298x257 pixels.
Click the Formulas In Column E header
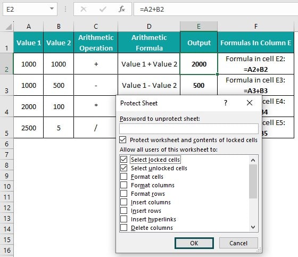[256, 43]
